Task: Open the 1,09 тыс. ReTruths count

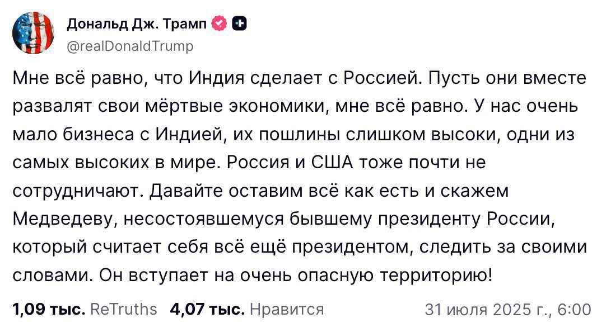Action: [x=49, y=309]
